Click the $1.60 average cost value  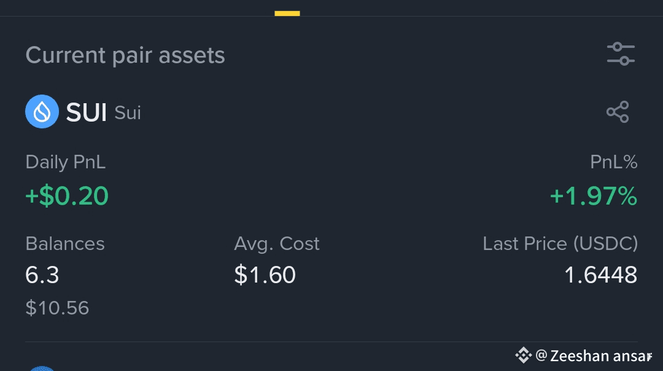pos(265,275)
